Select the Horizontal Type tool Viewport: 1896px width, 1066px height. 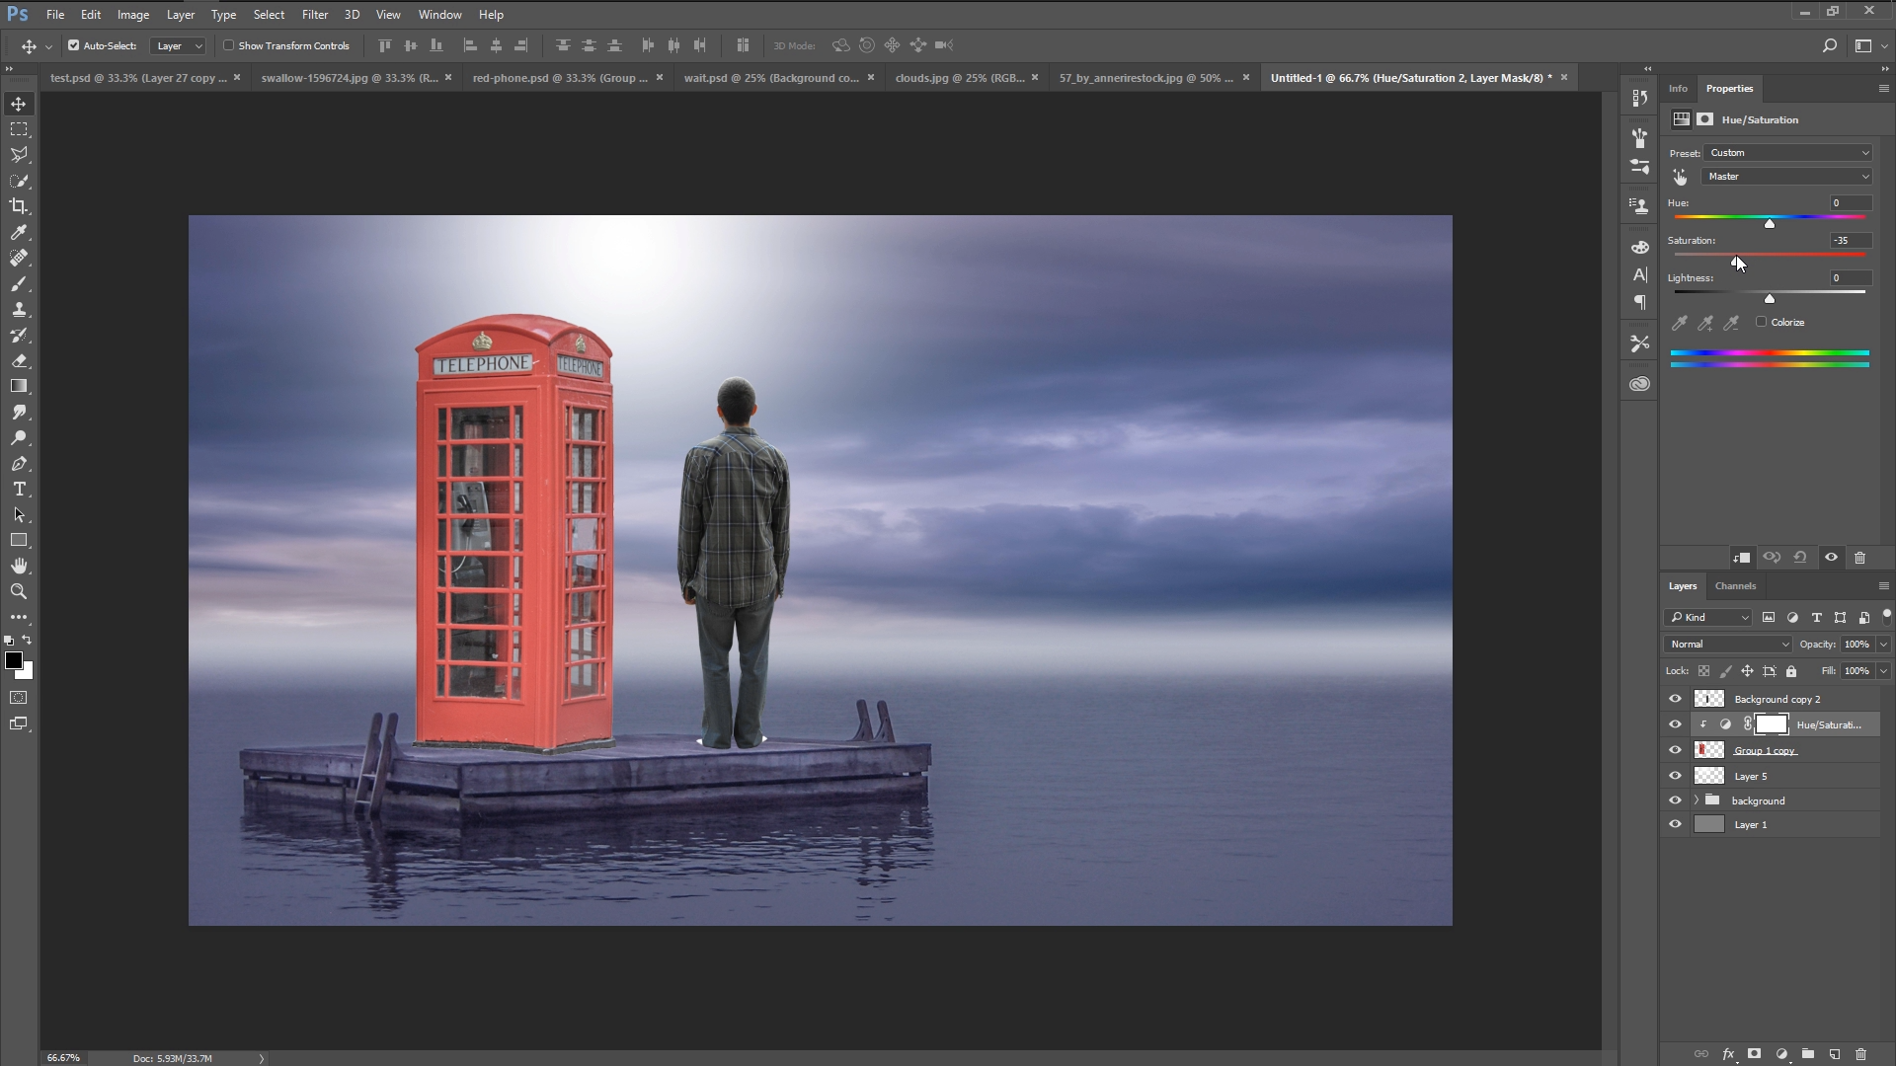(x=19, y=489)
